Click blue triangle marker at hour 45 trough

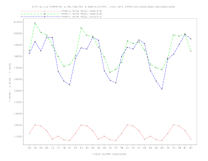[116, 83]
